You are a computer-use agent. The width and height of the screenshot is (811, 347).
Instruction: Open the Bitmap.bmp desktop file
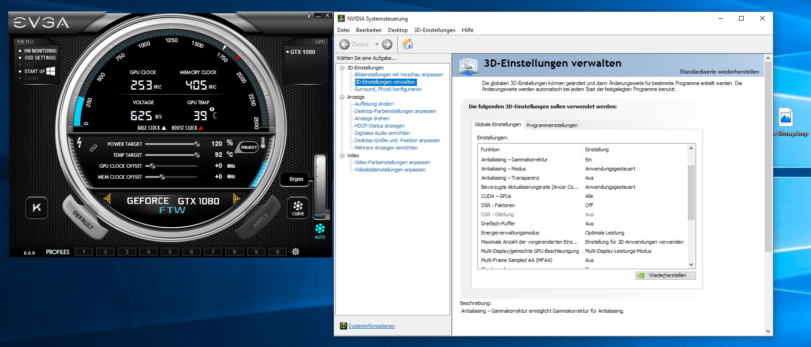(x=786, y=122)
